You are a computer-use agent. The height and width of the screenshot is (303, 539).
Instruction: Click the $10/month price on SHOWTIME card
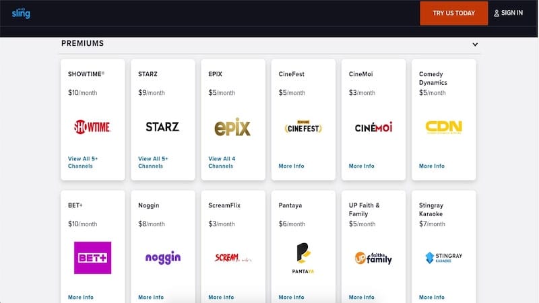[82, 93]
